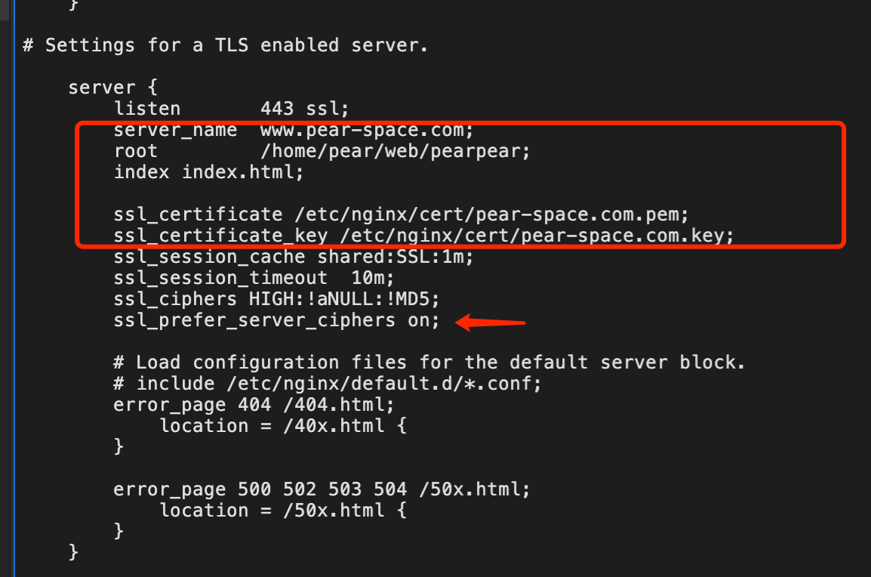
Task: Click the 'error_page 500 502 503 504' line
Action: pyautogui.click(x=322, y=489)
